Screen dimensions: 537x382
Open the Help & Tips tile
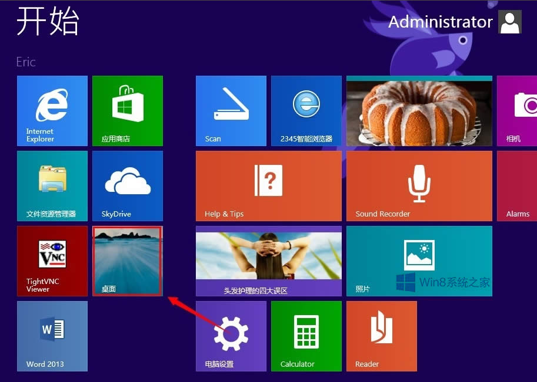pyautogui.click(x=269, y=186)
